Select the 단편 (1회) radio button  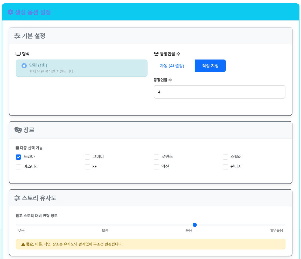point(24,66)
